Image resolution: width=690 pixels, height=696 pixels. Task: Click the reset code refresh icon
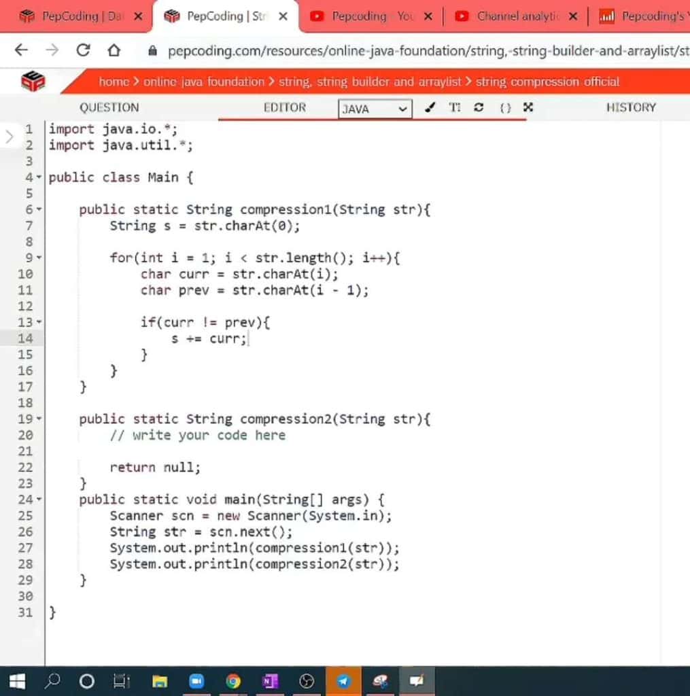478,107
